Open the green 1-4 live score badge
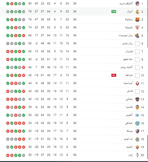The width and height of the screenshot is (148, 162). click(x=114, y=12)
